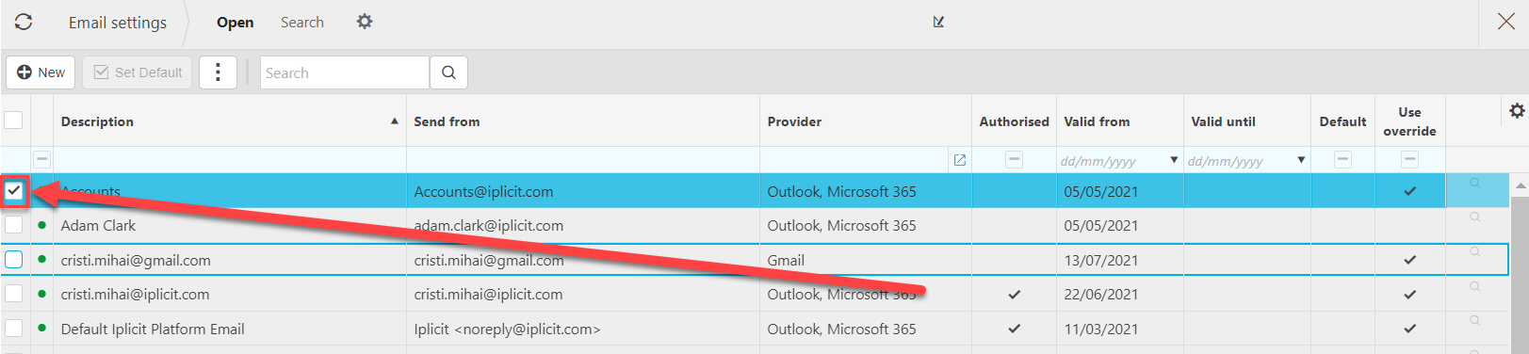Image resolution: width=1529 pixels, height=354 pixels.
Task: Click the Email settings breadcrumb
Action: (118, 23)
